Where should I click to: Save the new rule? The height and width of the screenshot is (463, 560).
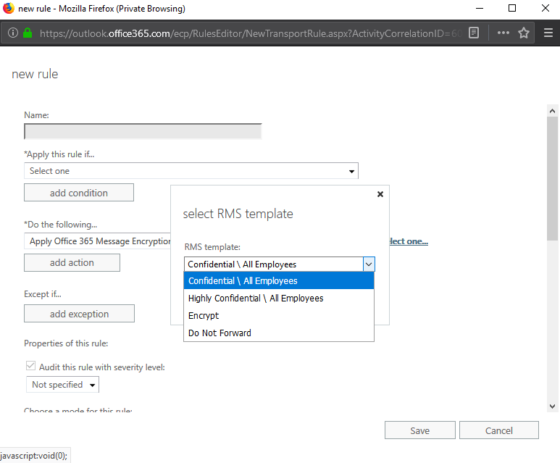[x=420, y=430]
